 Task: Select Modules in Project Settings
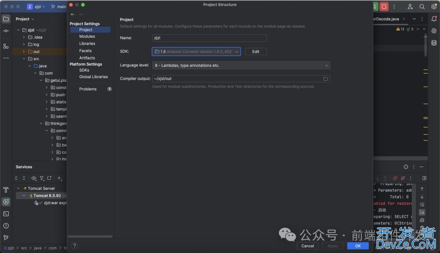click(87, 36)
